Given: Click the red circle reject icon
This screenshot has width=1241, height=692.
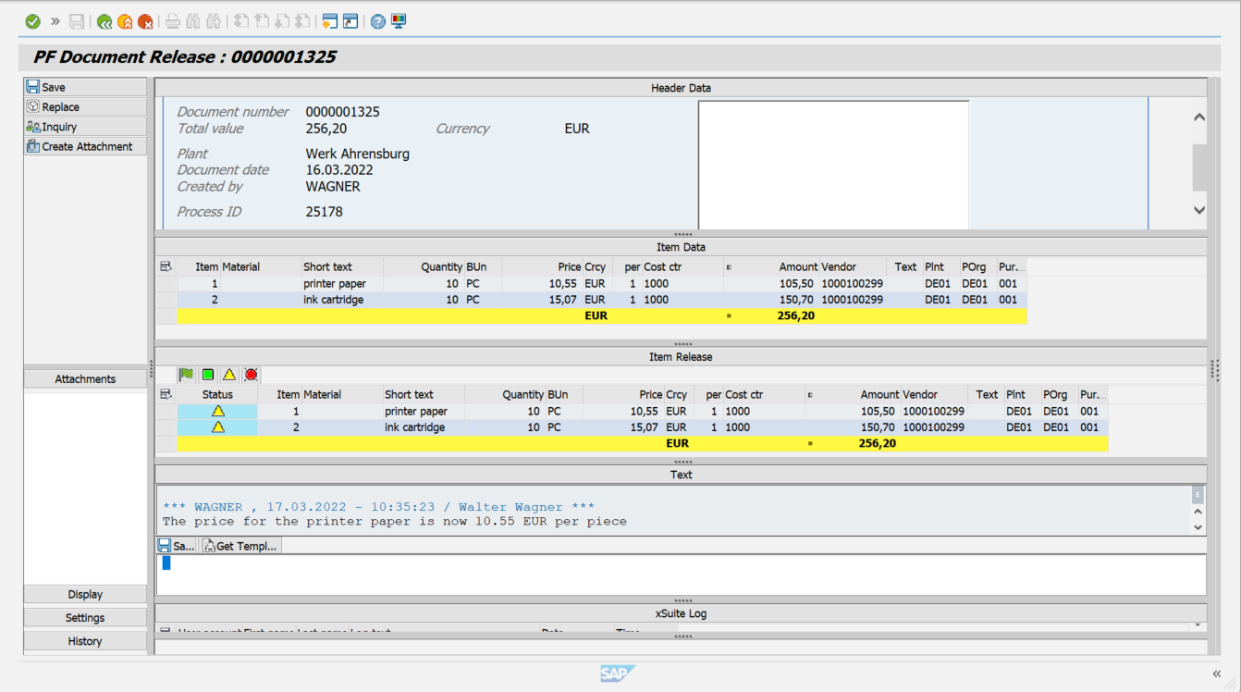Looking at the screenshot, I should (x=250, y=374).
